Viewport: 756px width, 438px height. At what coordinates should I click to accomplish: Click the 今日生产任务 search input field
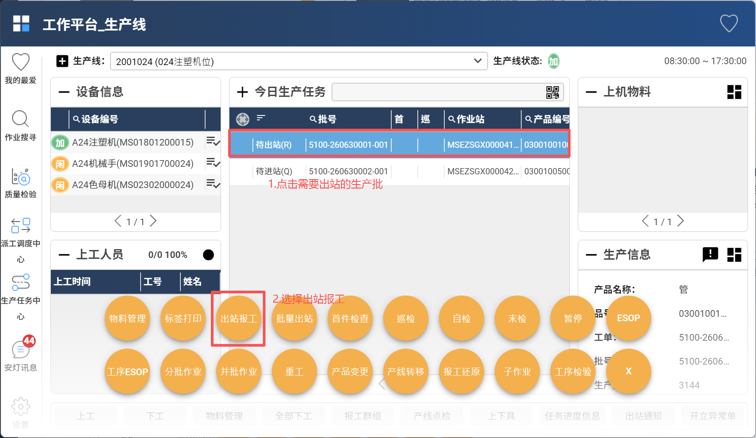coord(447,92)
